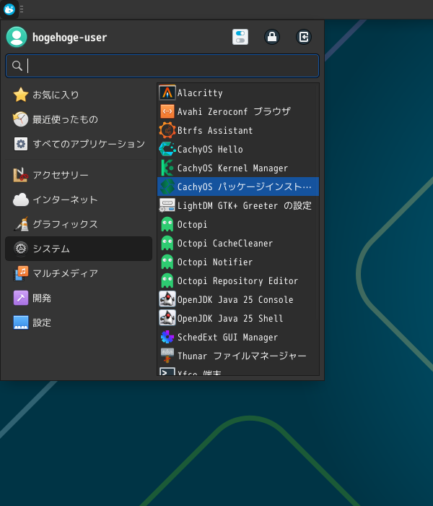Click the Whisker menu launcher in panel
The width and height of the screenshot is (433, 506).
click(x=9, y=9)
